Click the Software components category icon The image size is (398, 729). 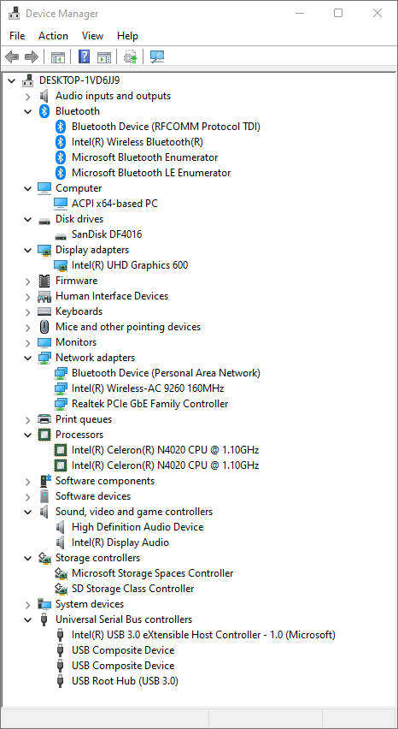coord(44,481)
